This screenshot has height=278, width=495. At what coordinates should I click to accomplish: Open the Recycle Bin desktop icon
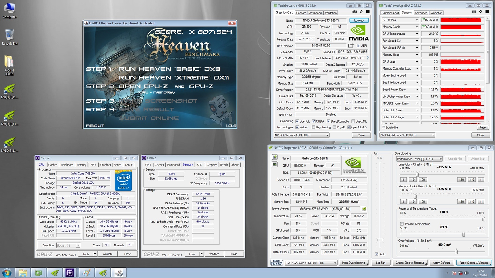click(10, 37)
